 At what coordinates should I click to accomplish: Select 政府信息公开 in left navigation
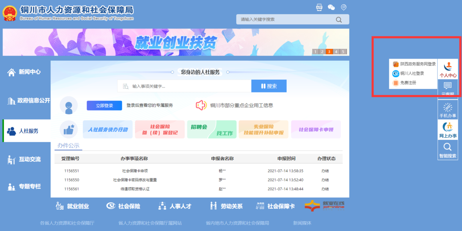(28, 101)
